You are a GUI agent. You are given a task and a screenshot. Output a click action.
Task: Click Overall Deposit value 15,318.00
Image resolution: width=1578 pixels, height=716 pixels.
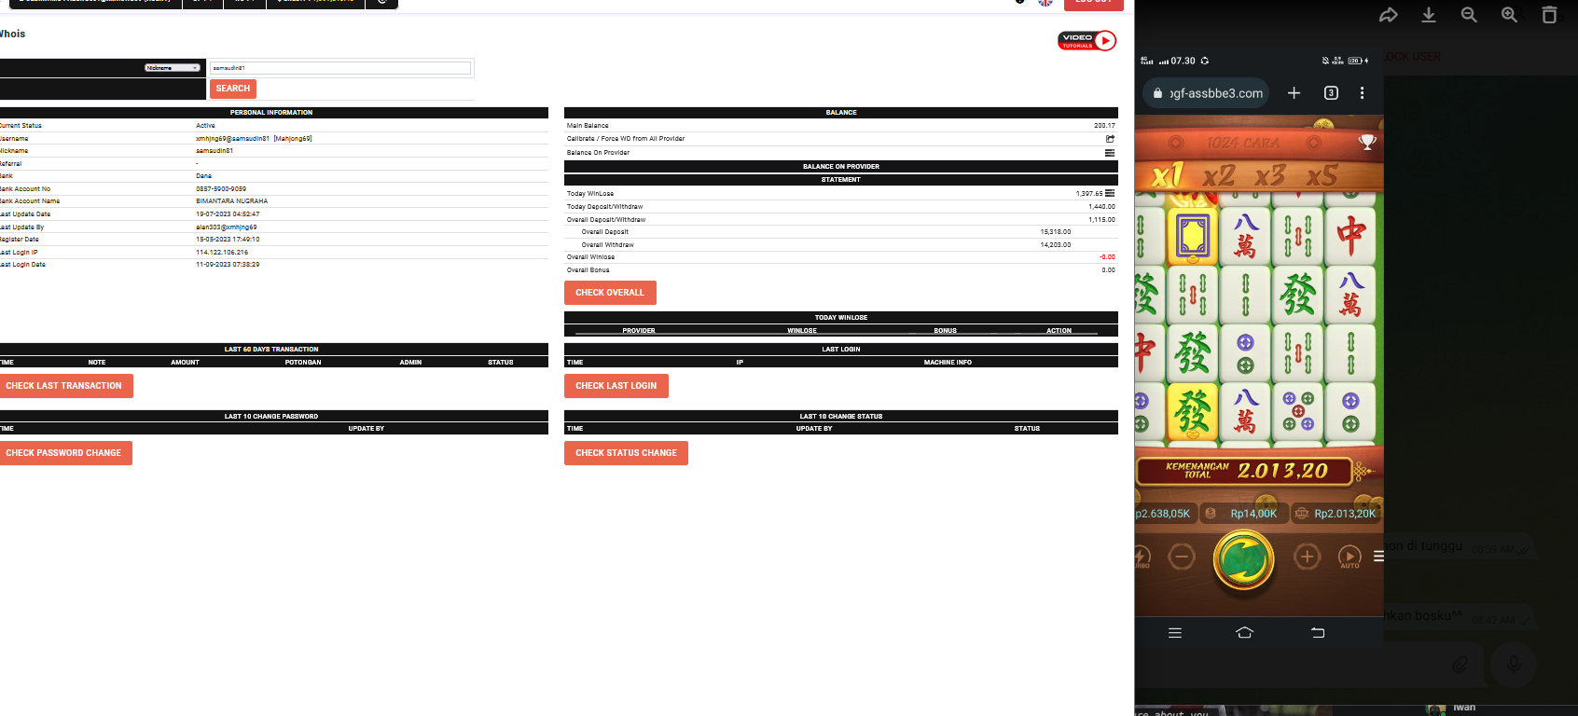click(1056, 232)
